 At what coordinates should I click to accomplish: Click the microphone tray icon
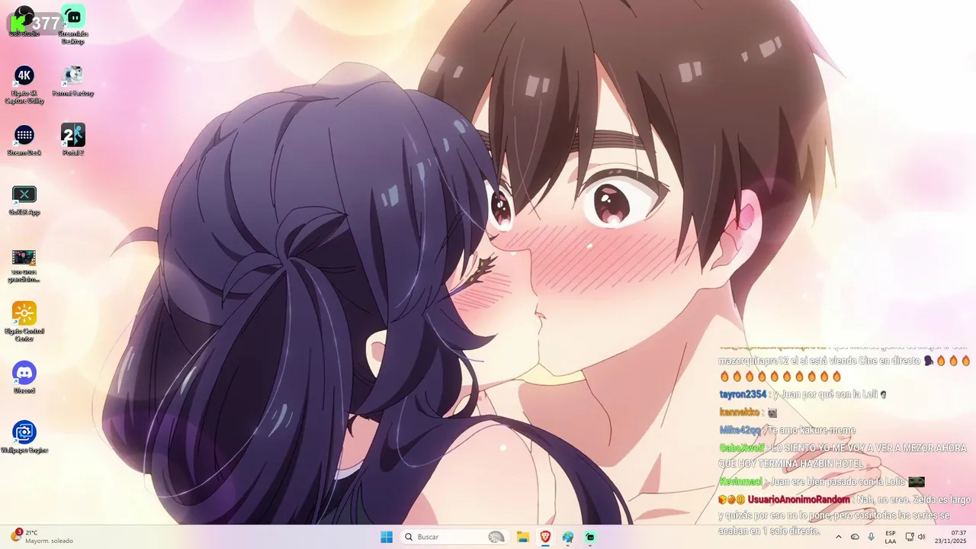pyautogui.click(x=871, y=537)
